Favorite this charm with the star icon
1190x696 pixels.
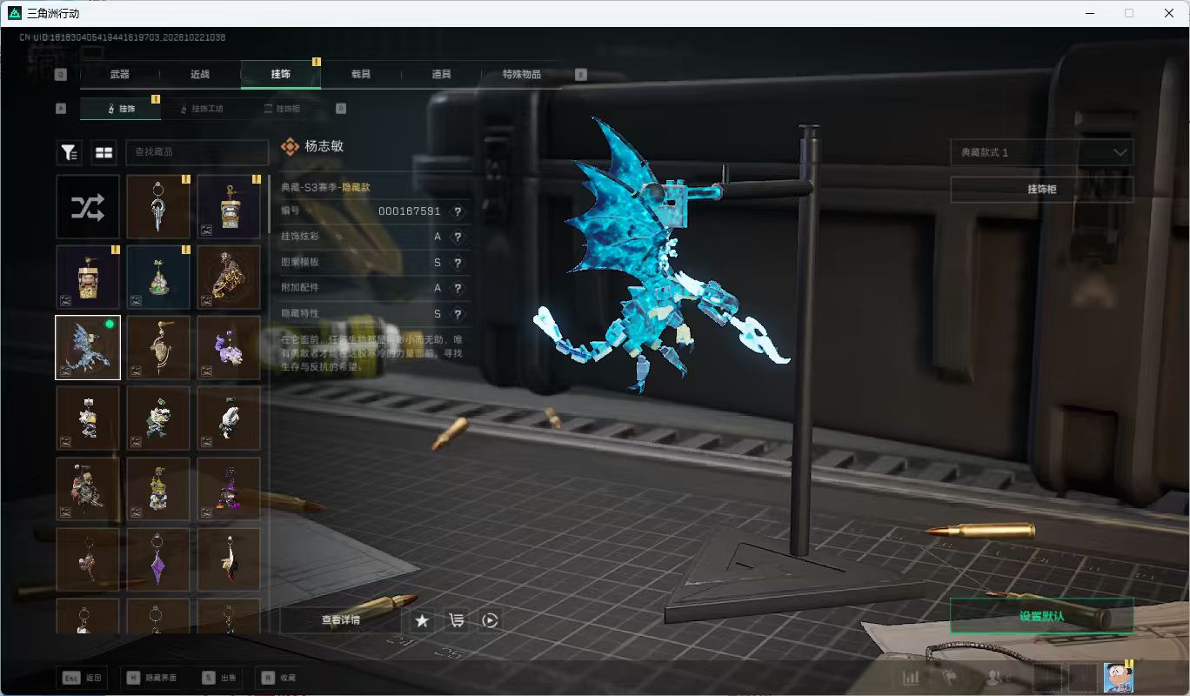click(422, 620)
